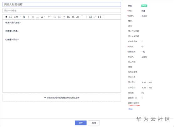Click the eraser clear-format icon
The image size is (174, 127).
tap(6, 17)
